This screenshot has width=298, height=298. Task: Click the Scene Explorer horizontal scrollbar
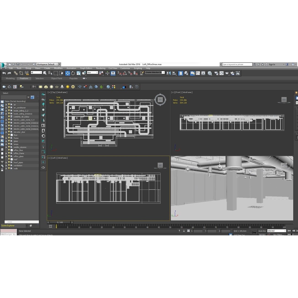click(22, 222)
